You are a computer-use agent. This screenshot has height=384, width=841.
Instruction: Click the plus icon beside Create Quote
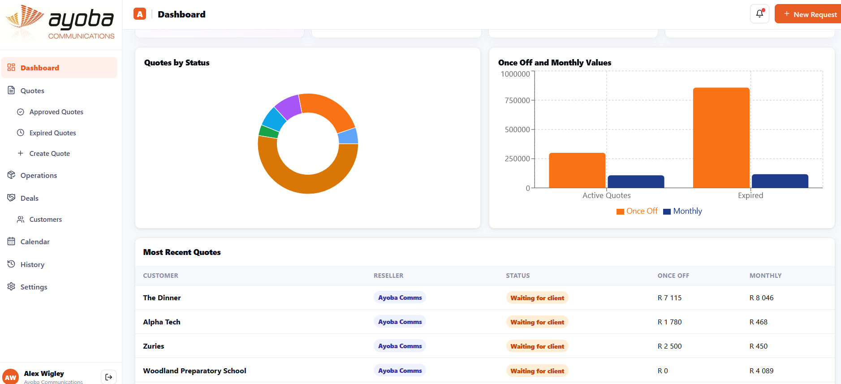tap(21, 153)
